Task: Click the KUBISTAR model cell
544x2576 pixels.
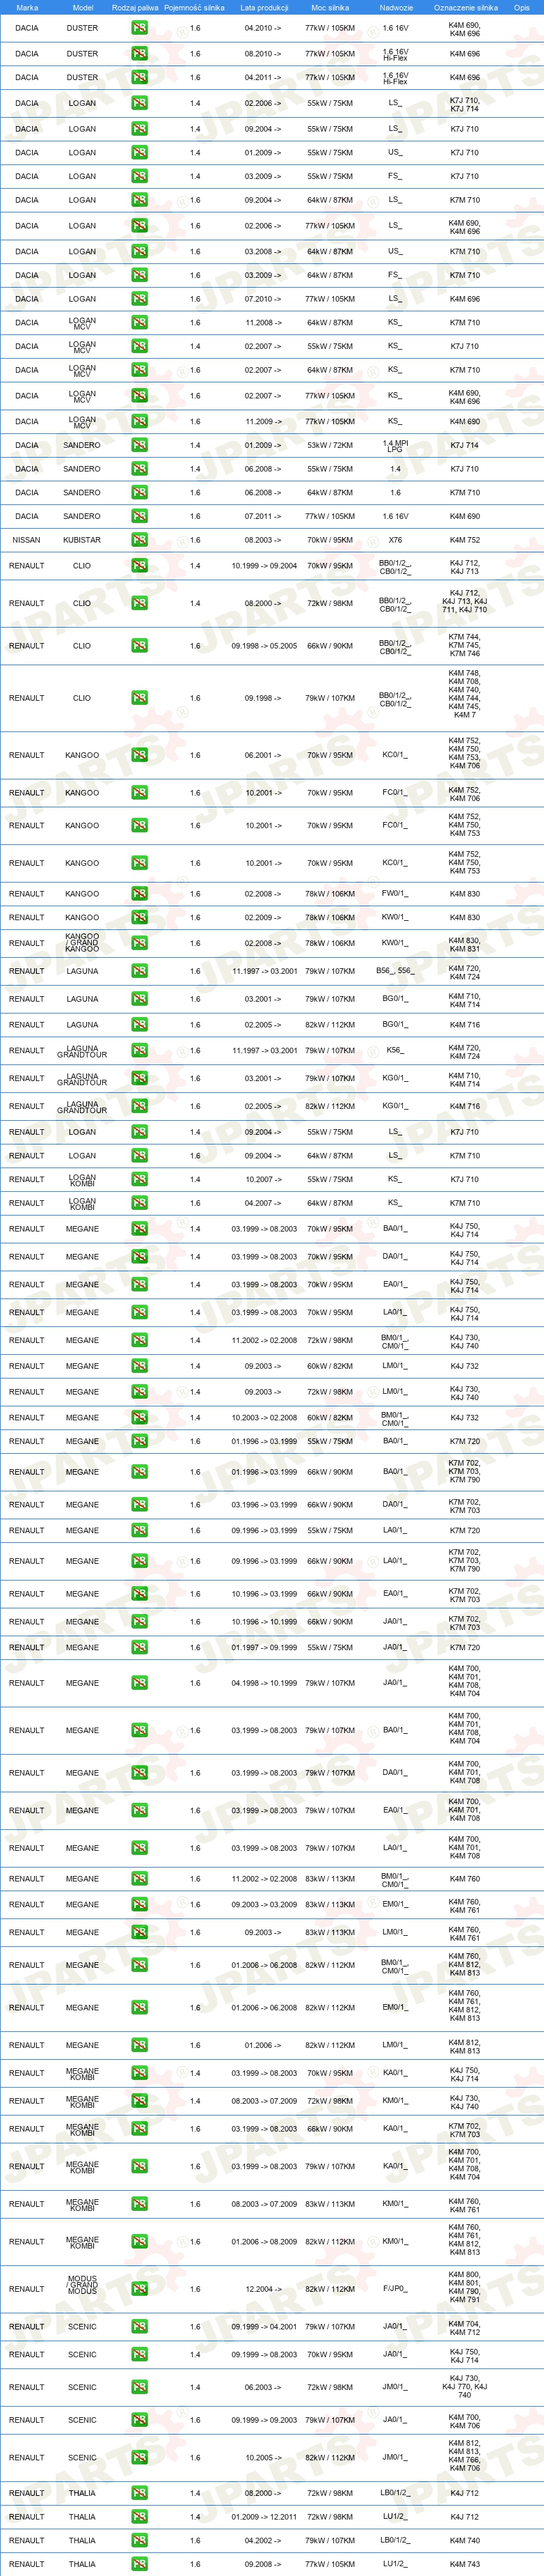Action: pyautogui.click(x=82, y=540)
